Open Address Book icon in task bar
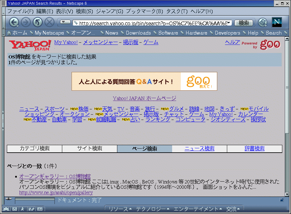Screen dimensions: 291x214 point(40,209)
